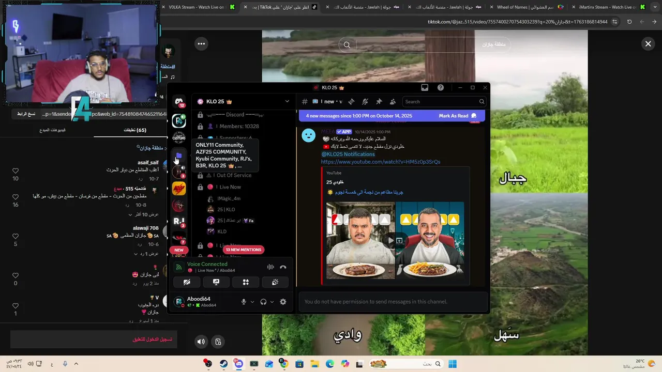Open the Customs server icon in Discord
Viewport: 662px width, 372px height.
coord(179,137)
